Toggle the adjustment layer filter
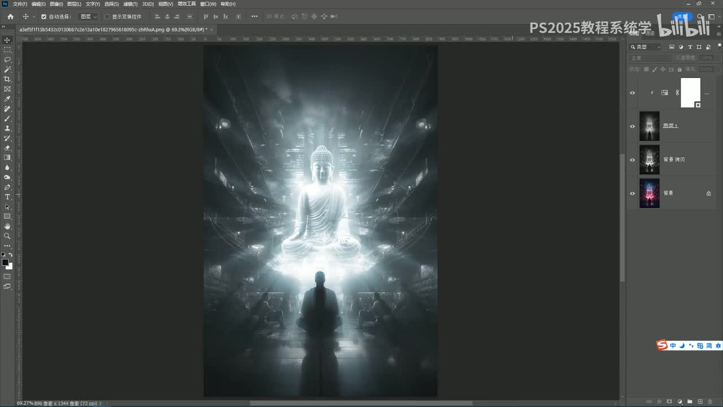723x407 pixels. click(x=681, y=47)
